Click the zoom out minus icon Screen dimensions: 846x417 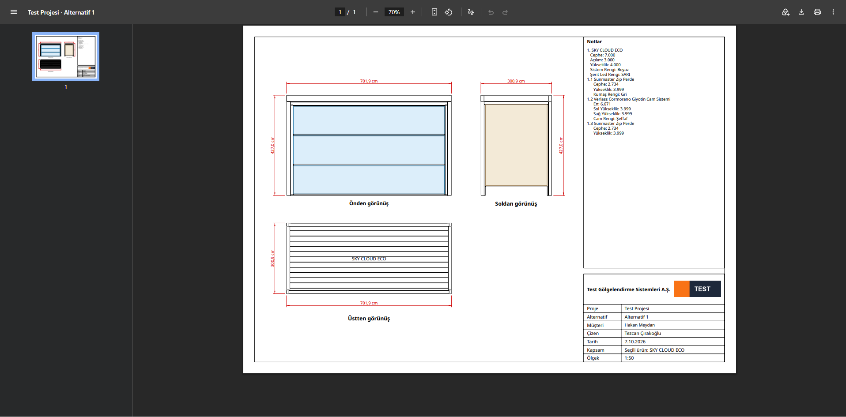click(376, 12)
